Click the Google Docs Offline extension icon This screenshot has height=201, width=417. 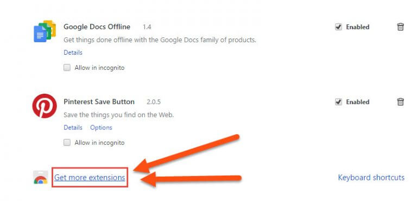point(45,31)
